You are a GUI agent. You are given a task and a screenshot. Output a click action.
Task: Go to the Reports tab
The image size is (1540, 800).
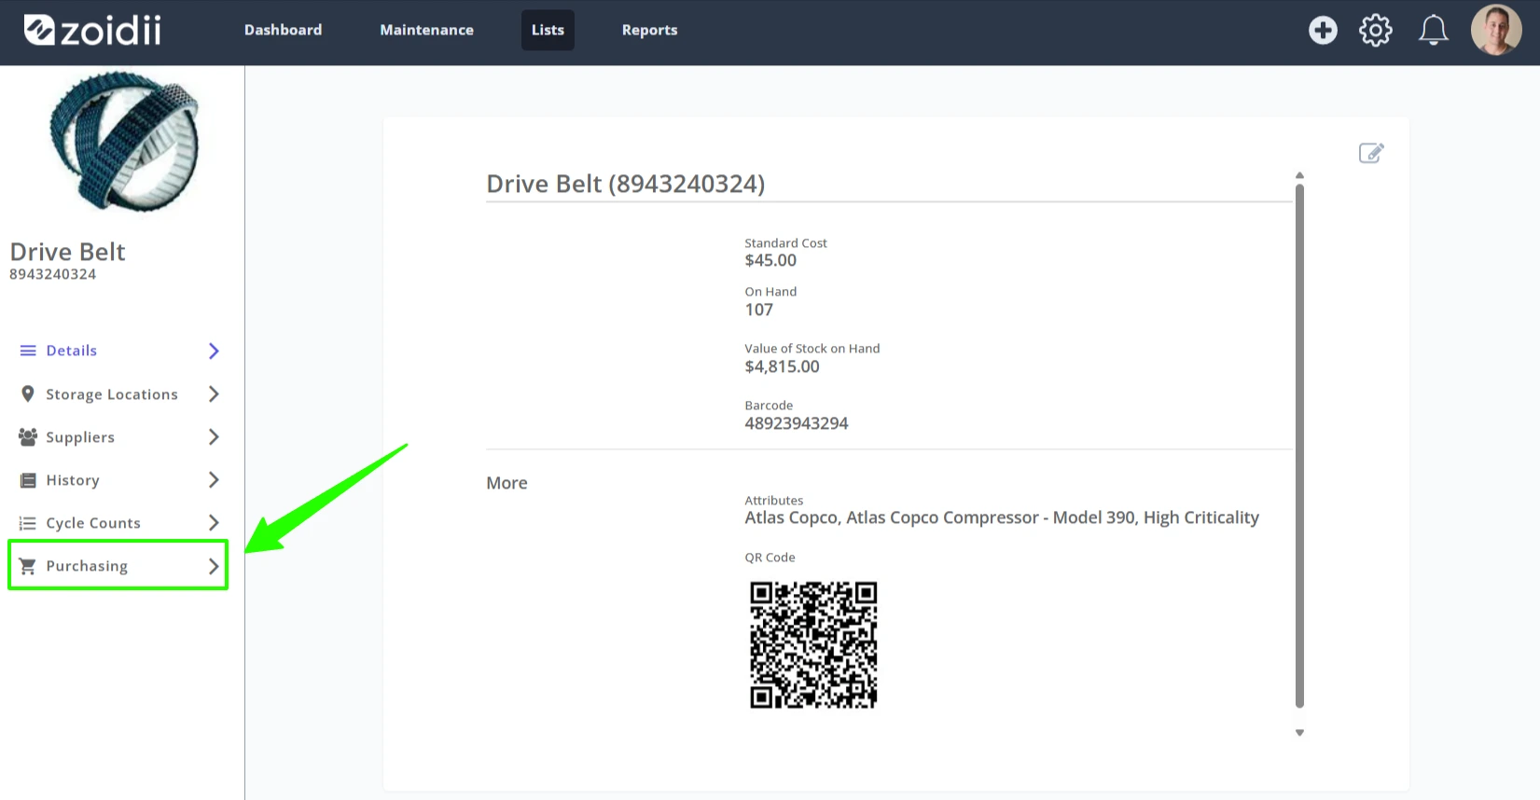tap(649, 30)
